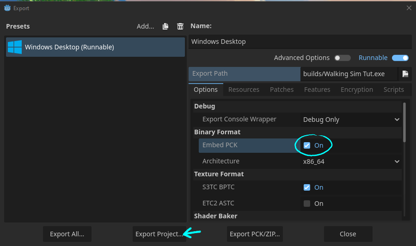Click the Close button
The image size is (416, 246).
(348, 234)
